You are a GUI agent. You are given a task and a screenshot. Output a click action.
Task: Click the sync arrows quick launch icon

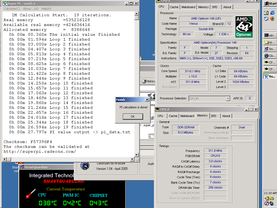(x=266, y=18)
